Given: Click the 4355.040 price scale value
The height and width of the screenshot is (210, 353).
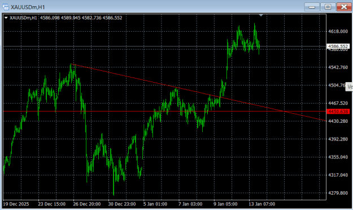Looking at the screenshot, I should tap(338, 157).
